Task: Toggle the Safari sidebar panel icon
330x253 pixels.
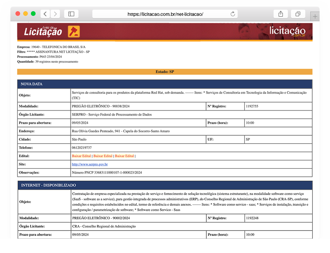Action: (x=71, y=14)
